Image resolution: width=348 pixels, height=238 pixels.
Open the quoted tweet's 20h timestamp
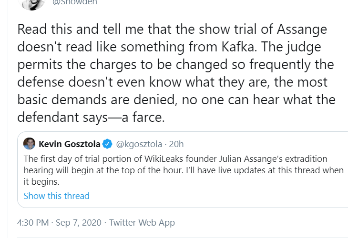click(x=175, y=144)
